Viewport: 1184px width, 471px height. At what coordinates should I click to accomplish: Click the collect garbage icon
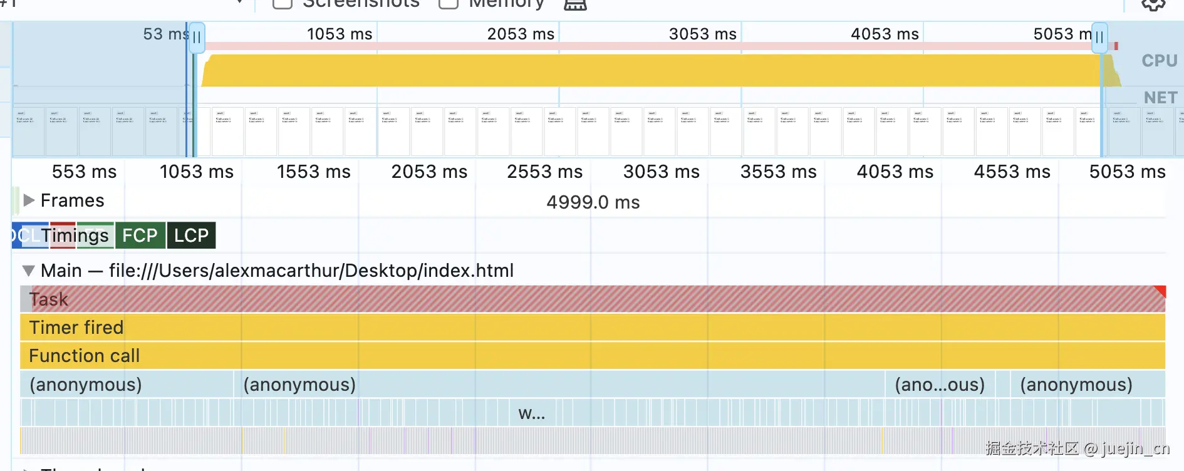(575, 4)
